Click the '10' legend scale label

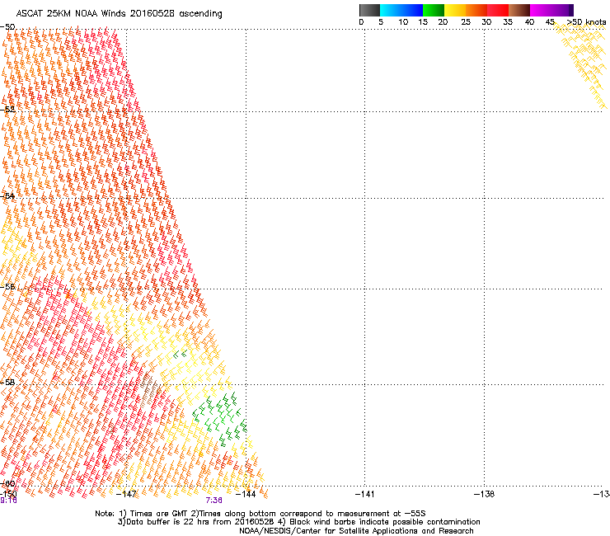[403, 22]
